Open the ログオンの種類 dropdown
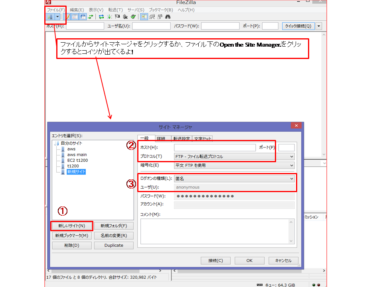This screenshot has width=383, height=287. (234, 179)
